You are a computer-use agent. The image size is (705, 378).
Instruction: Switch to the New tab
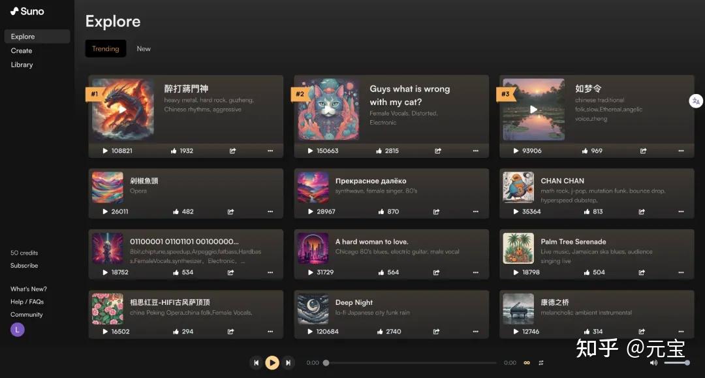point(144,48)
